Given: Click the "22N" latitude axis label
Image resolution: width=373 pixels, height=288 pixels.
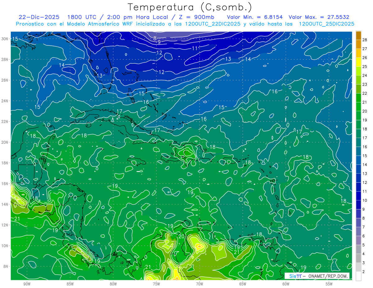Looking at the screenshot, I should click(5, 121).
